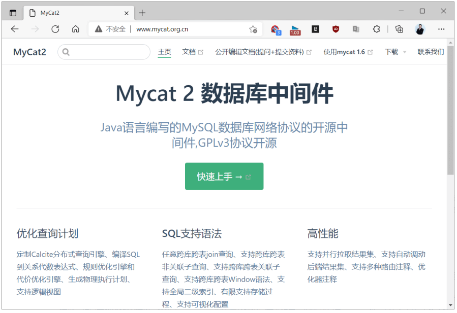The image size is (457, 313).
Task: Open the uBlock Origin shield extension
Action: pyautogui.click(x=336, y=29)
